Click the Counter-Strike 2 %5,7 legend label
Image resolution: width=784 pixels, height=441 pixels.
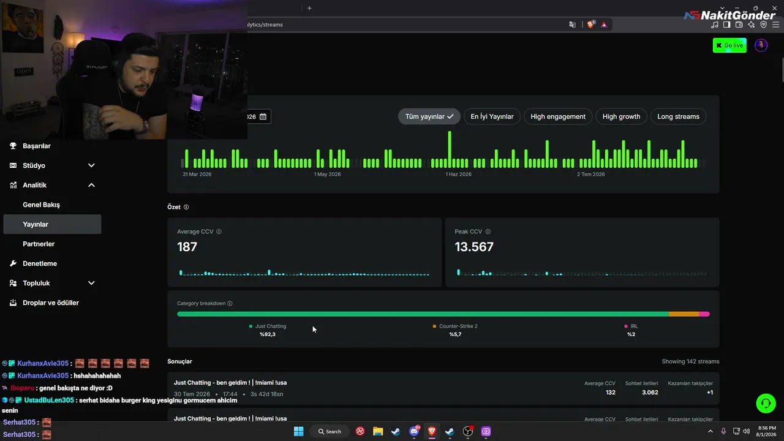pos(455,330)
